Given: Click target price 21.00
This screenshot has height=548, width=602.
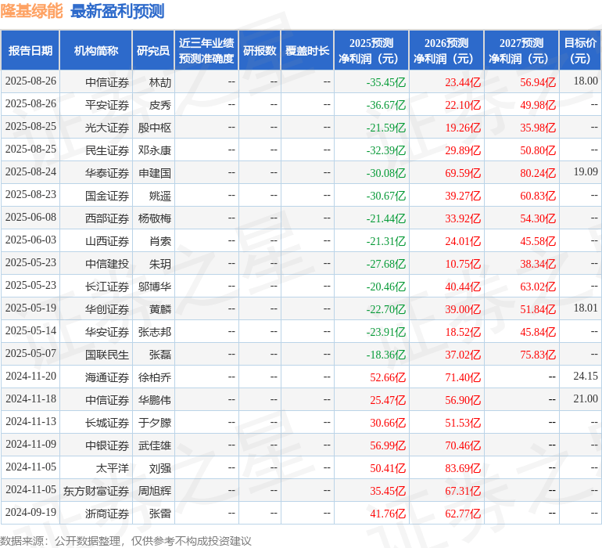Looking at the screenshot, I should coord(586,398).
